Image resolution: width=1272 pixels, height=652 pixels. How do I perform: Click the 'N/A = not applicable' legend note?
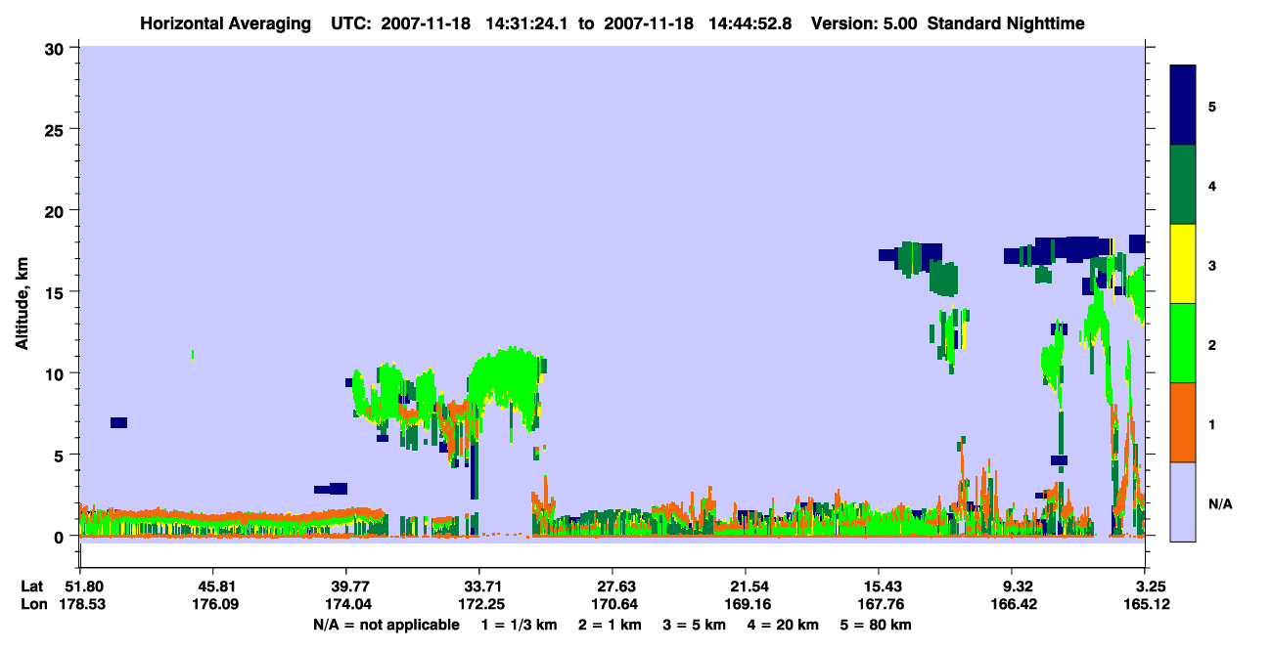pyautogui.click(x=386, y=625)
